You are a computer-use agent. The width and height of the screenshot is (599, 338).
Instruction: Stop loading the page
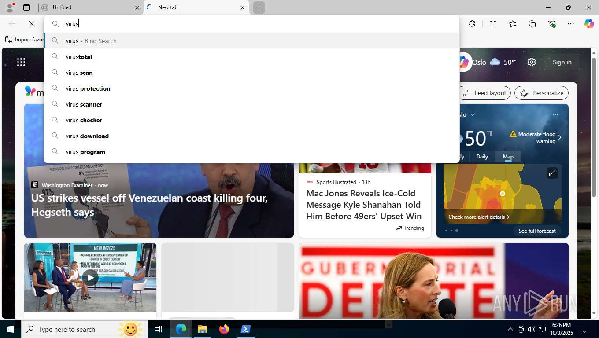coord(32,24)
